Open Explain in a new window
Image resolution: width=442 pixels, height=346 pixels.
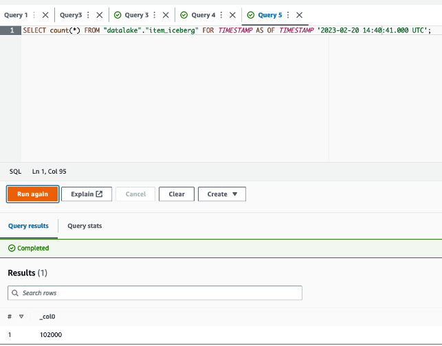[87, 194]
